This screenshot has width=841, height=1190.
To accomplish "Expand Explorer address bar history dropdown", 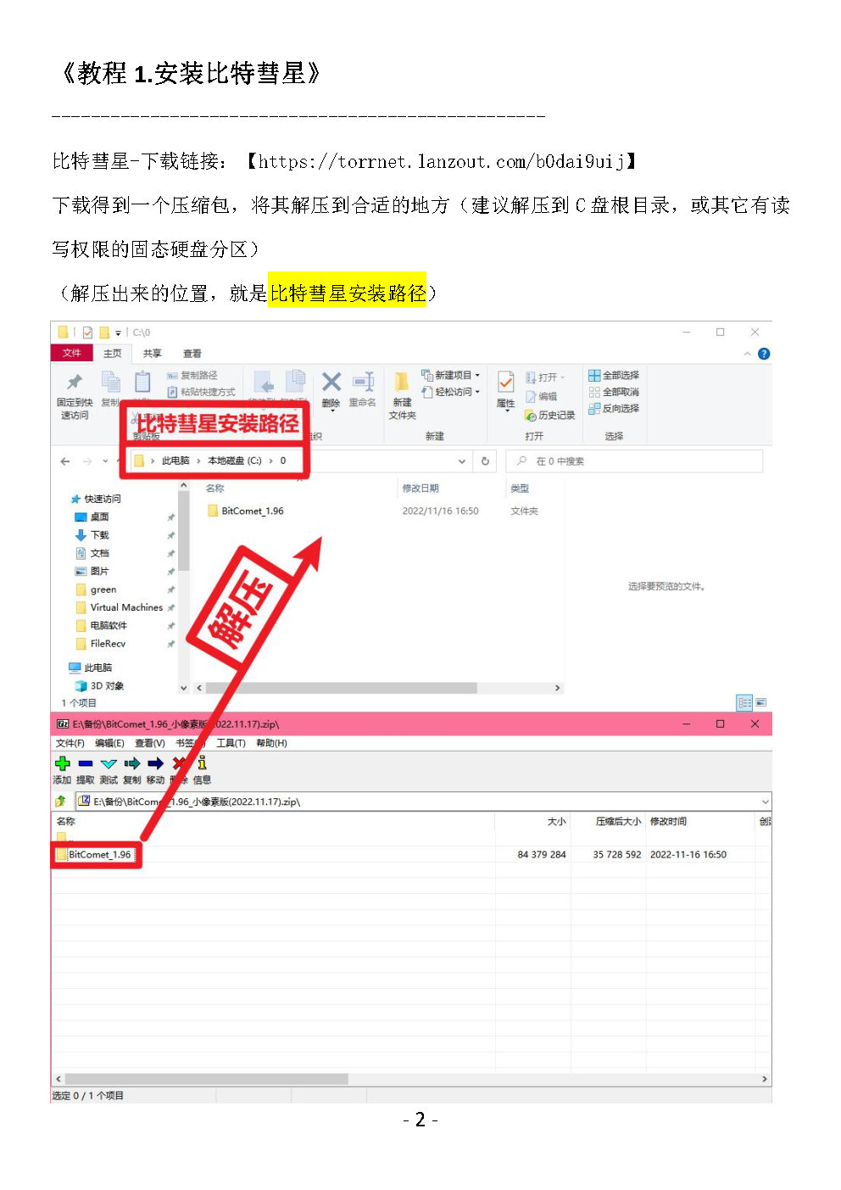I will point(462,461).
